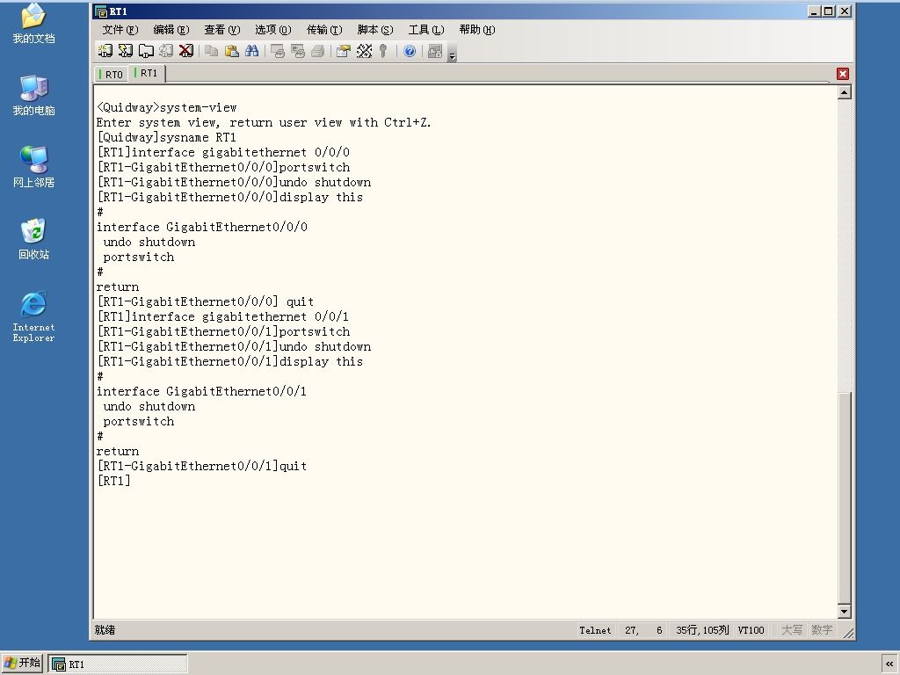Click the Copy toolbar icon
Image resolution: width=900 pixels, height=675 pixels.
(x=211, y=51)
